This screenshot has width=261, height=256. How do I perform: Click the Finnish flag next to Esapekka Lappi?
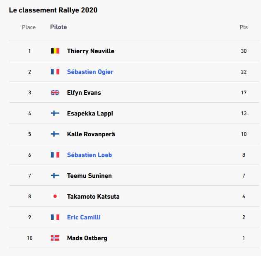pos(55,113)
